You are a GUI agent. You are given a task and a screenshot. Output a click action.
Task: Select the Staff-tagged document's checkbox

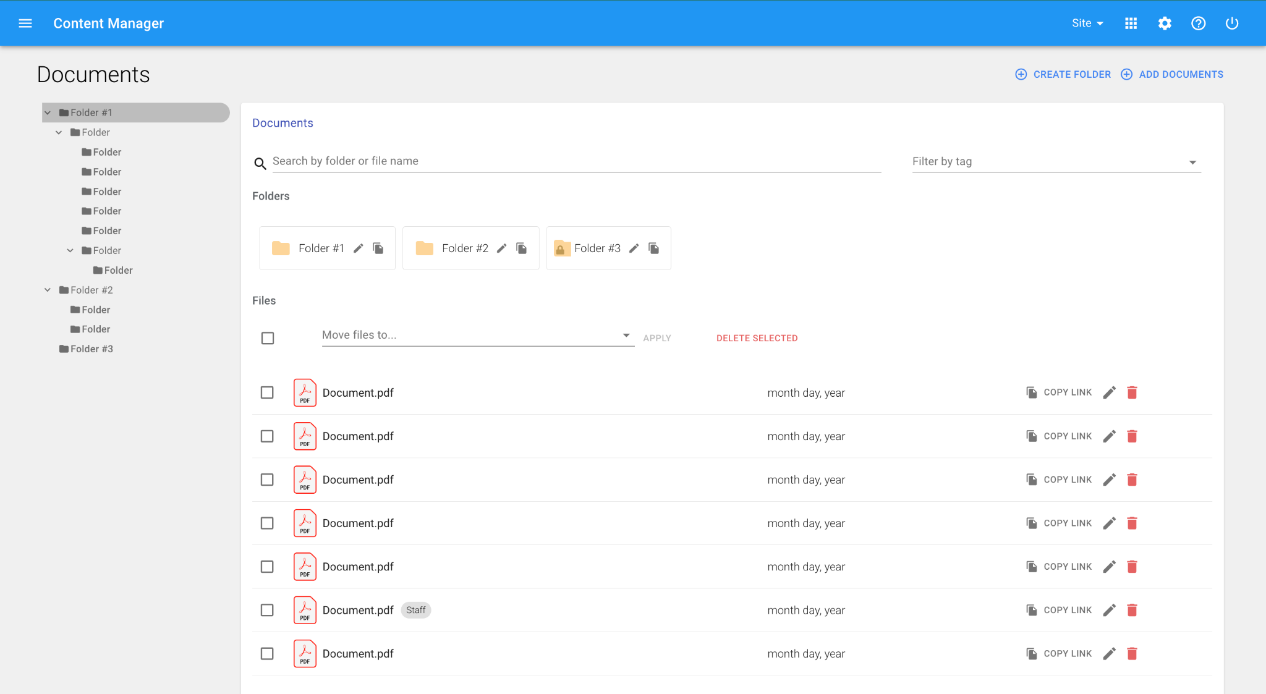click(267, 610)
